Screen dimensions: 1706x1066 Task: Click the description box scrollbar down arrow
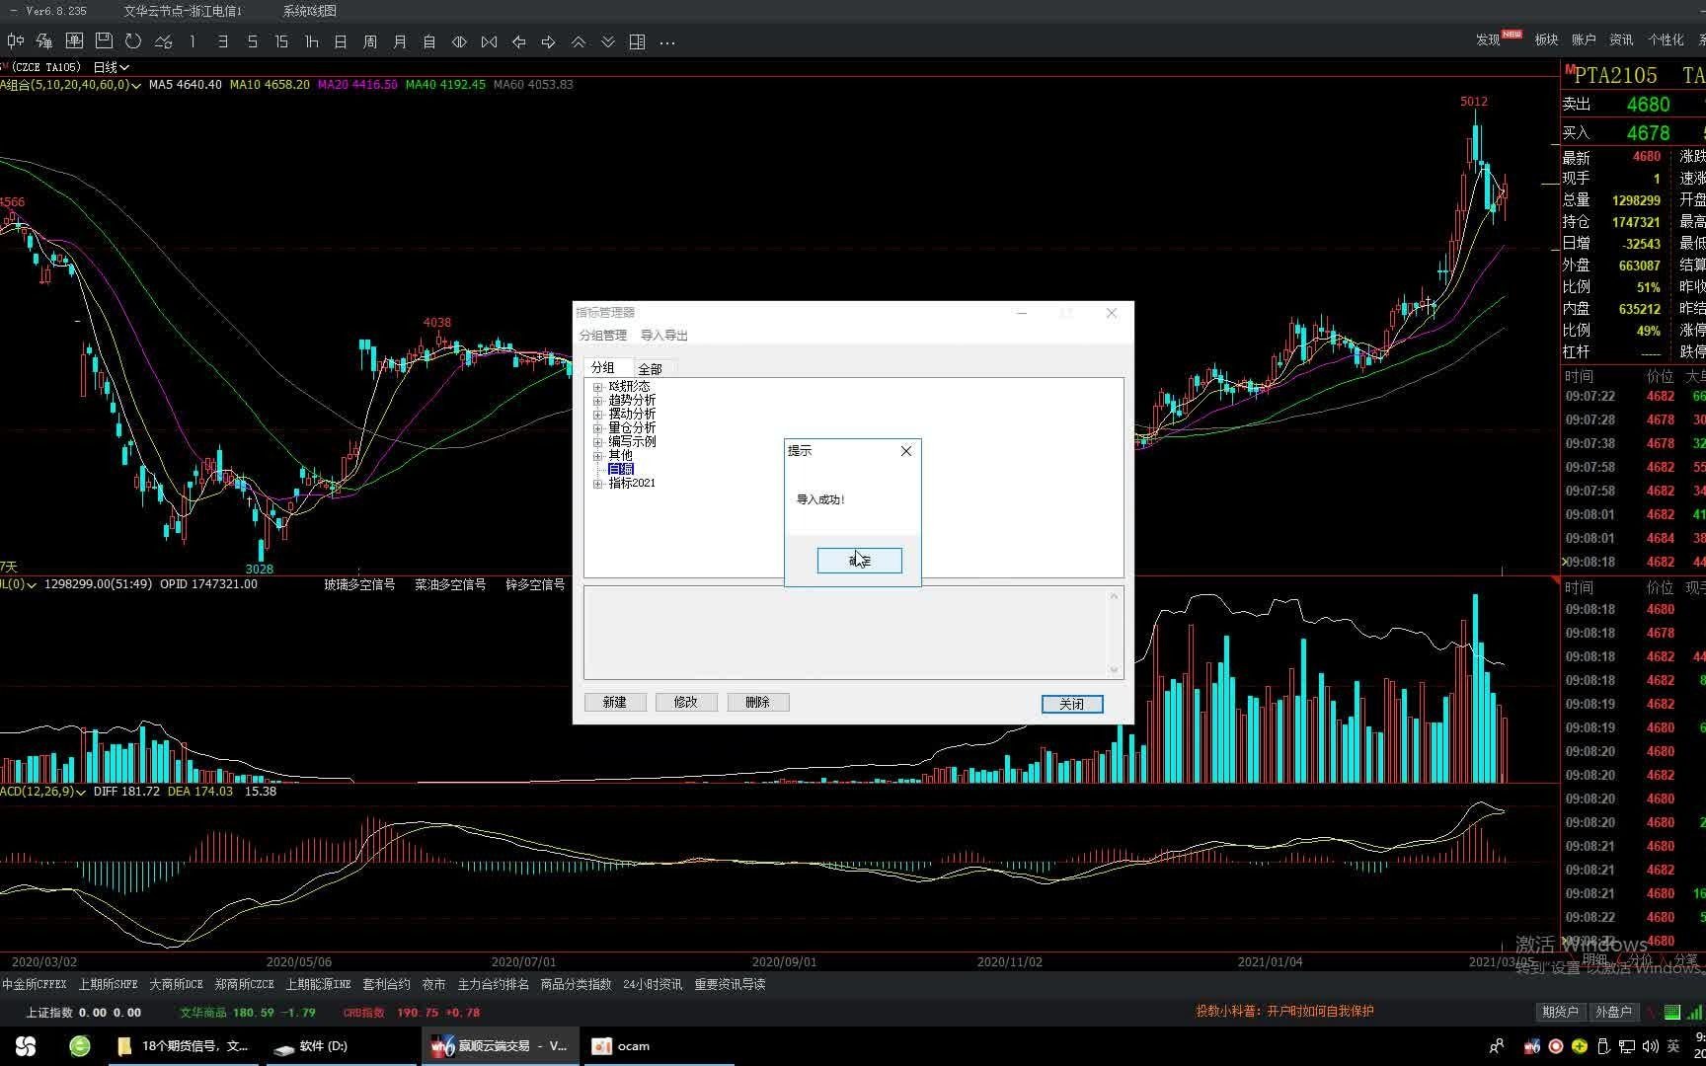(1114, 670)
